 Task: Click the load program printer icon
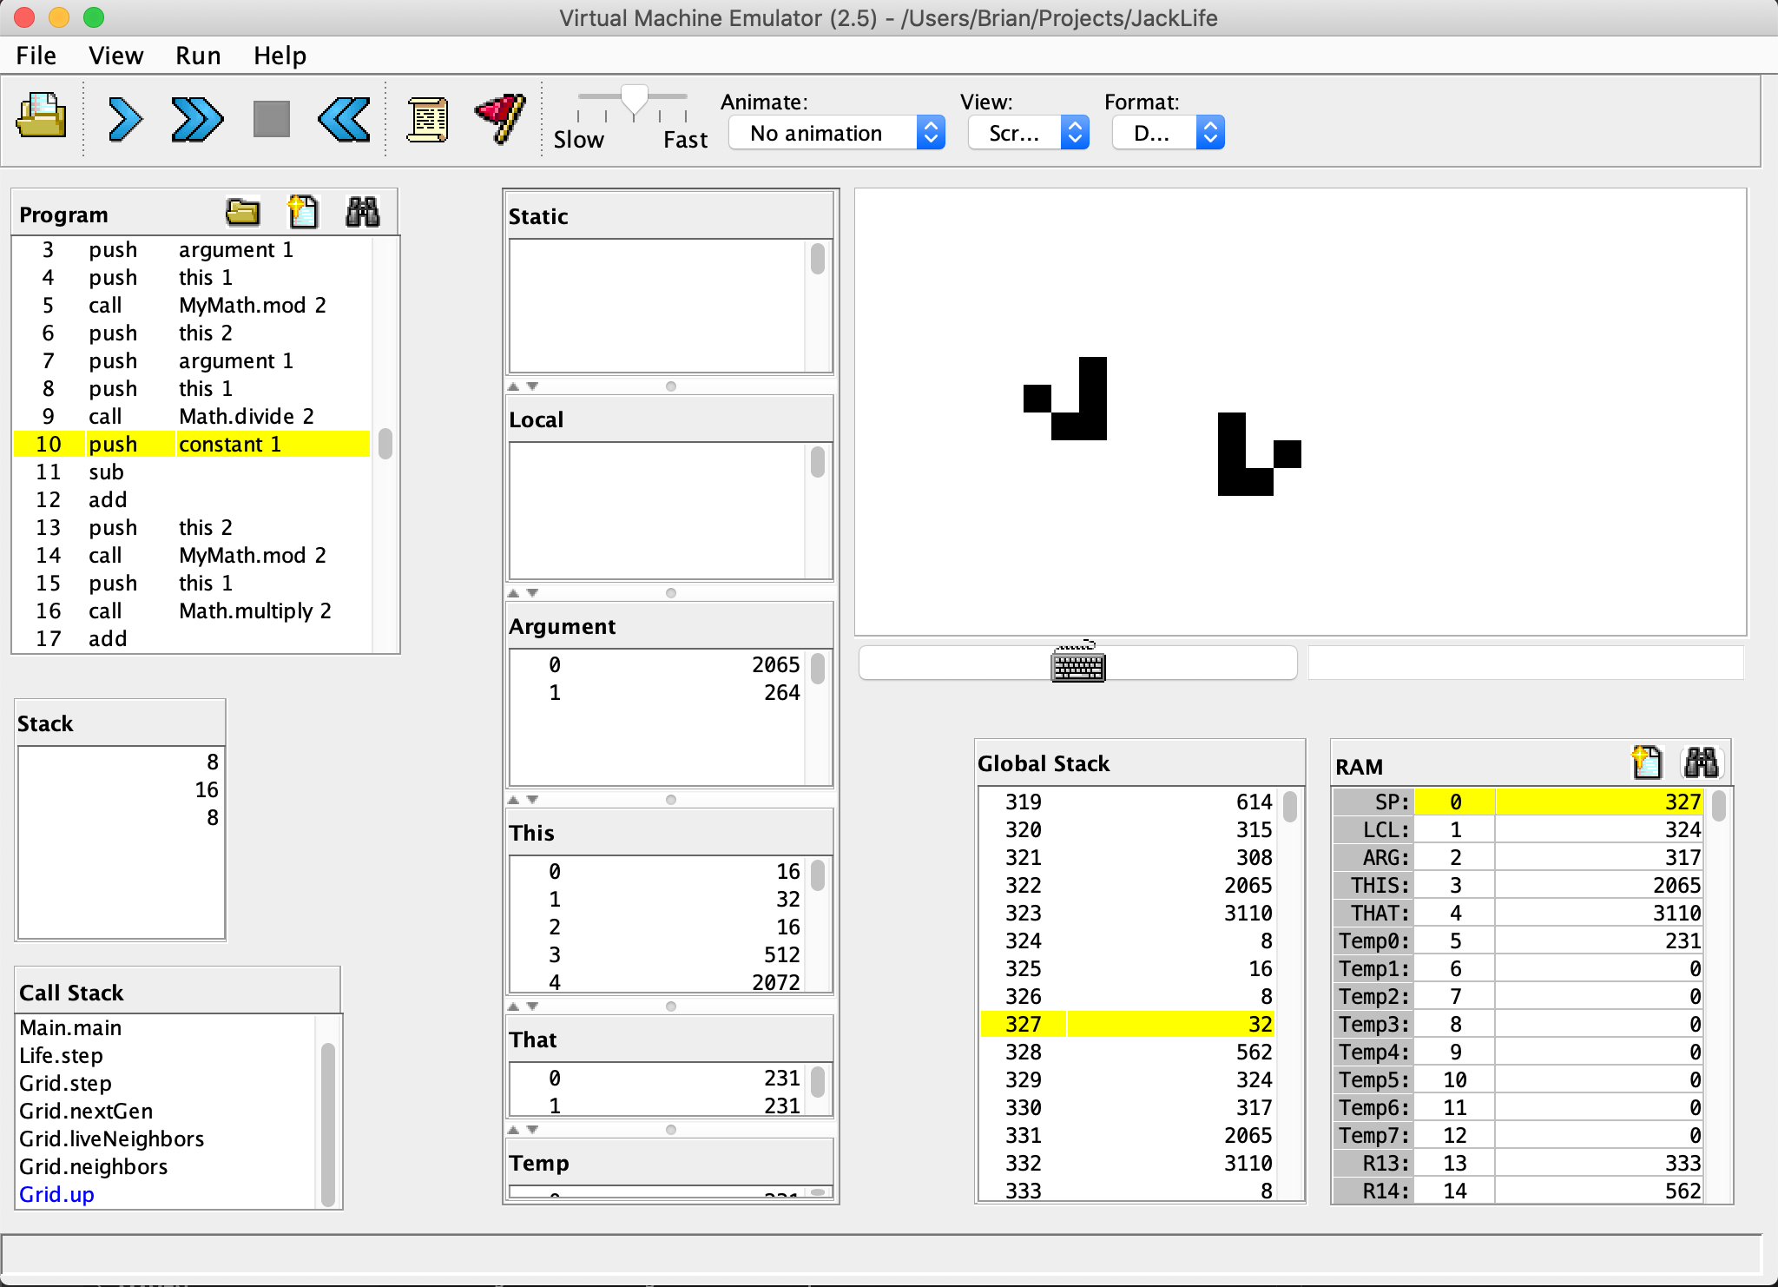(x=41, y=117)
